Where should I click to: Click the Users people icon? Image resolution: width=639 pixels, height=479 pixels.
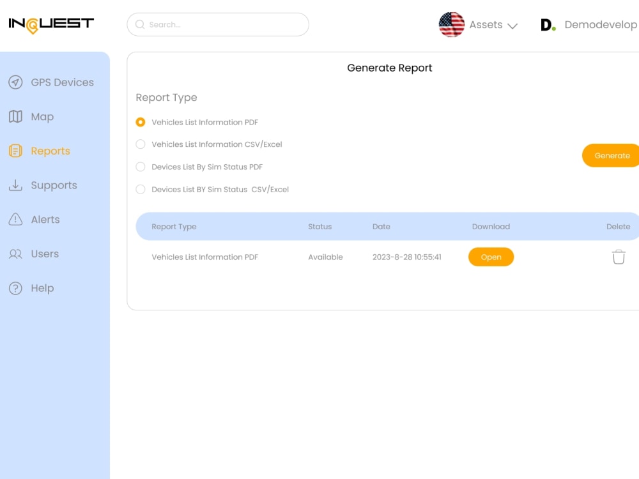click(15, 254)
